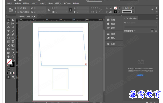Viewport: 163px width, 103px height.
Task: Select the Pen tool
Action: coord(8,35)
